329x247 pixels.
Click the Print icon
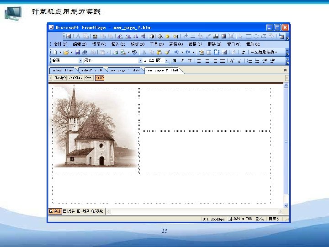pyautogui.click(x=116, y=52)
